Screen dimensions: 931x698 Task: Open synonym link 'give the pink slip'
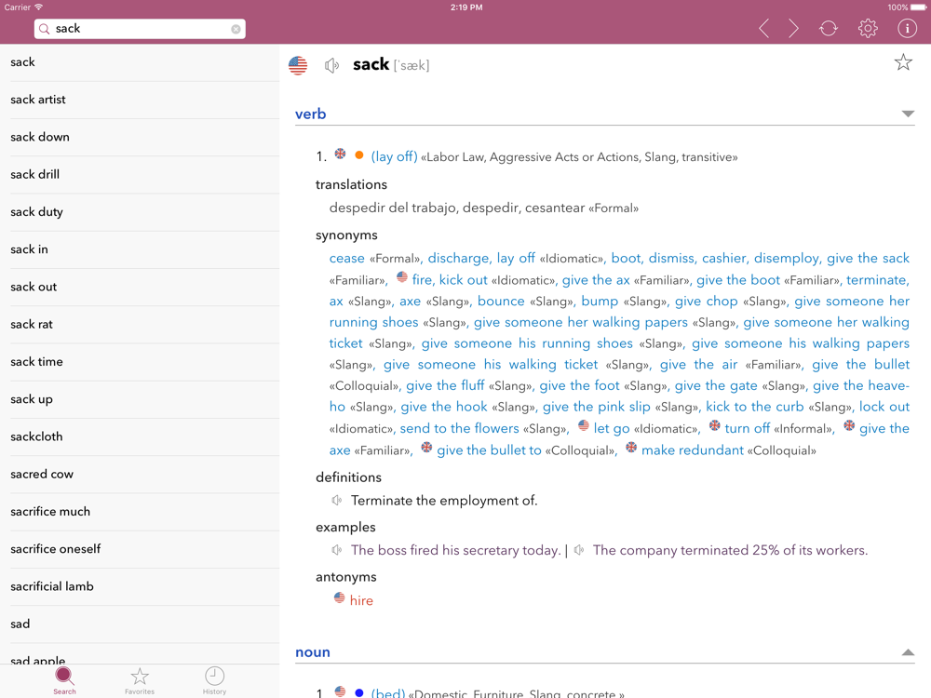596,407
